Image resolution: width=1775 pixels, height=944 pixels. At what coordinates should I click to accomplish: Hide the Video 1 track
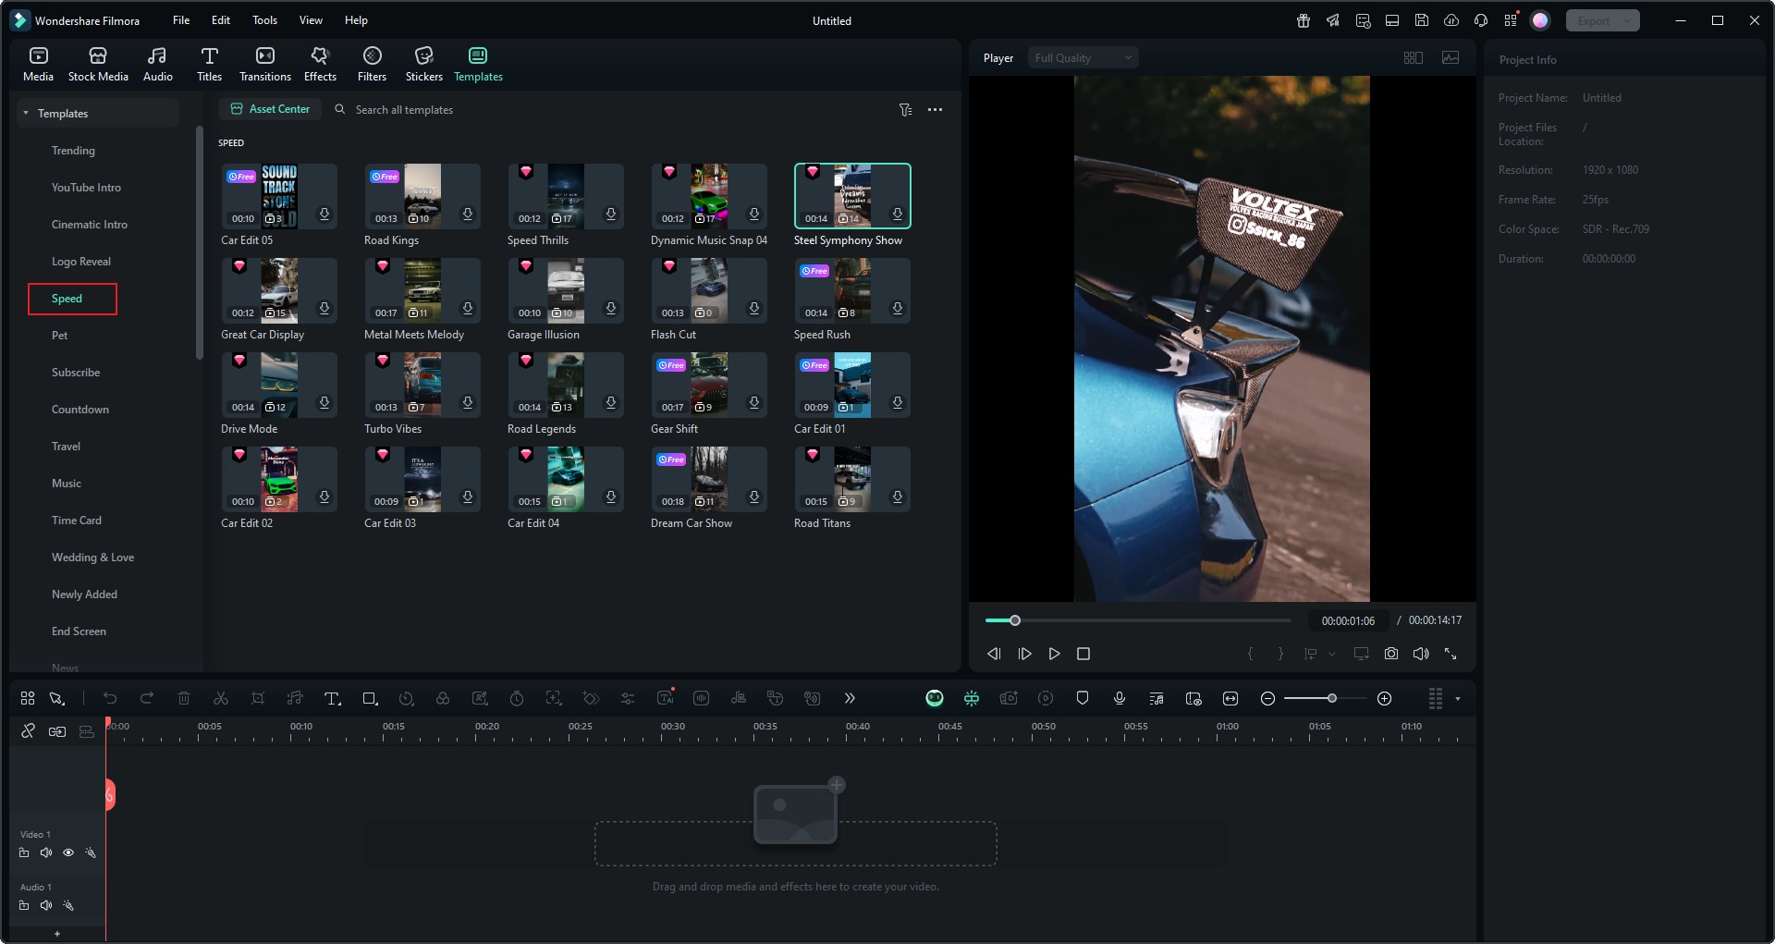(68, 853)
